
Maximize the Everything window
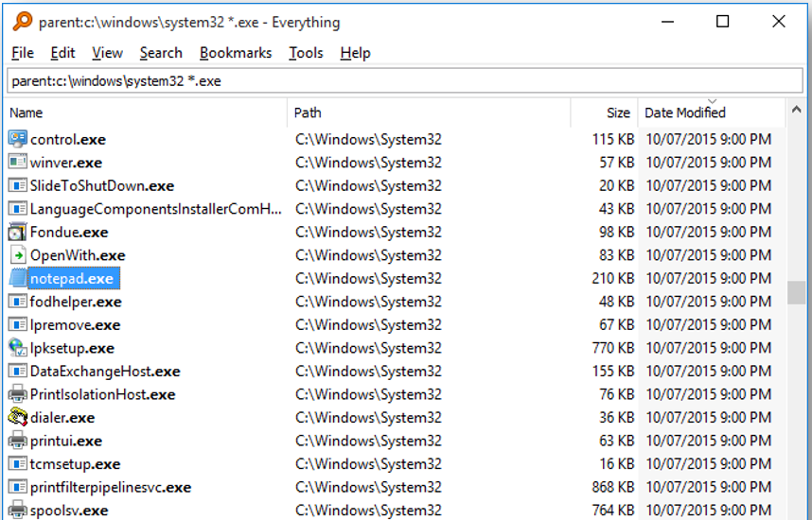click(722, 21)
